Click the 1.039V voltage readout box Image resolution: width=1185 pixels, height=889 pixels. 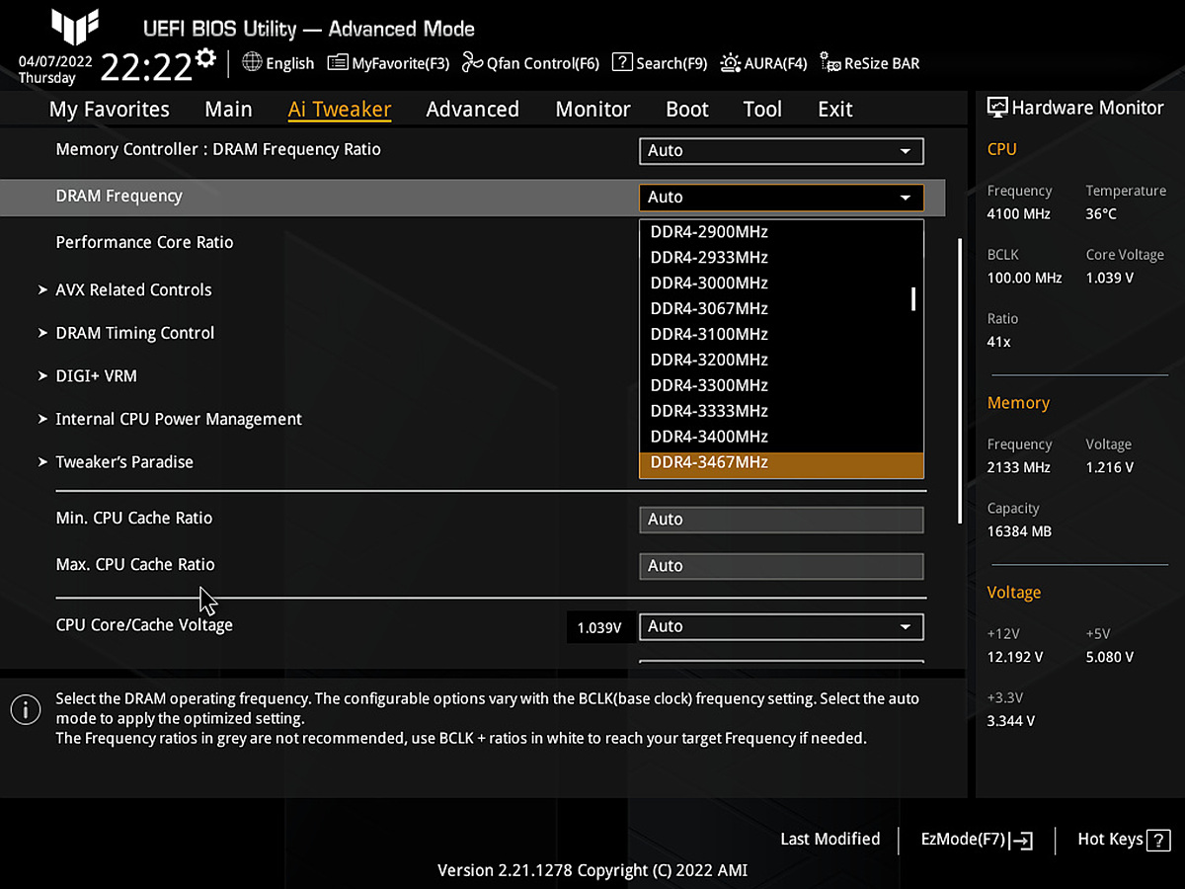pyautogui.click(x=599, y=627)
